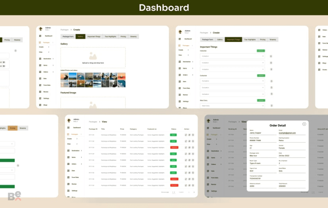Switch to Package Form tab in Gallery panel
328x208 pixels.
[x=68, y=36]
